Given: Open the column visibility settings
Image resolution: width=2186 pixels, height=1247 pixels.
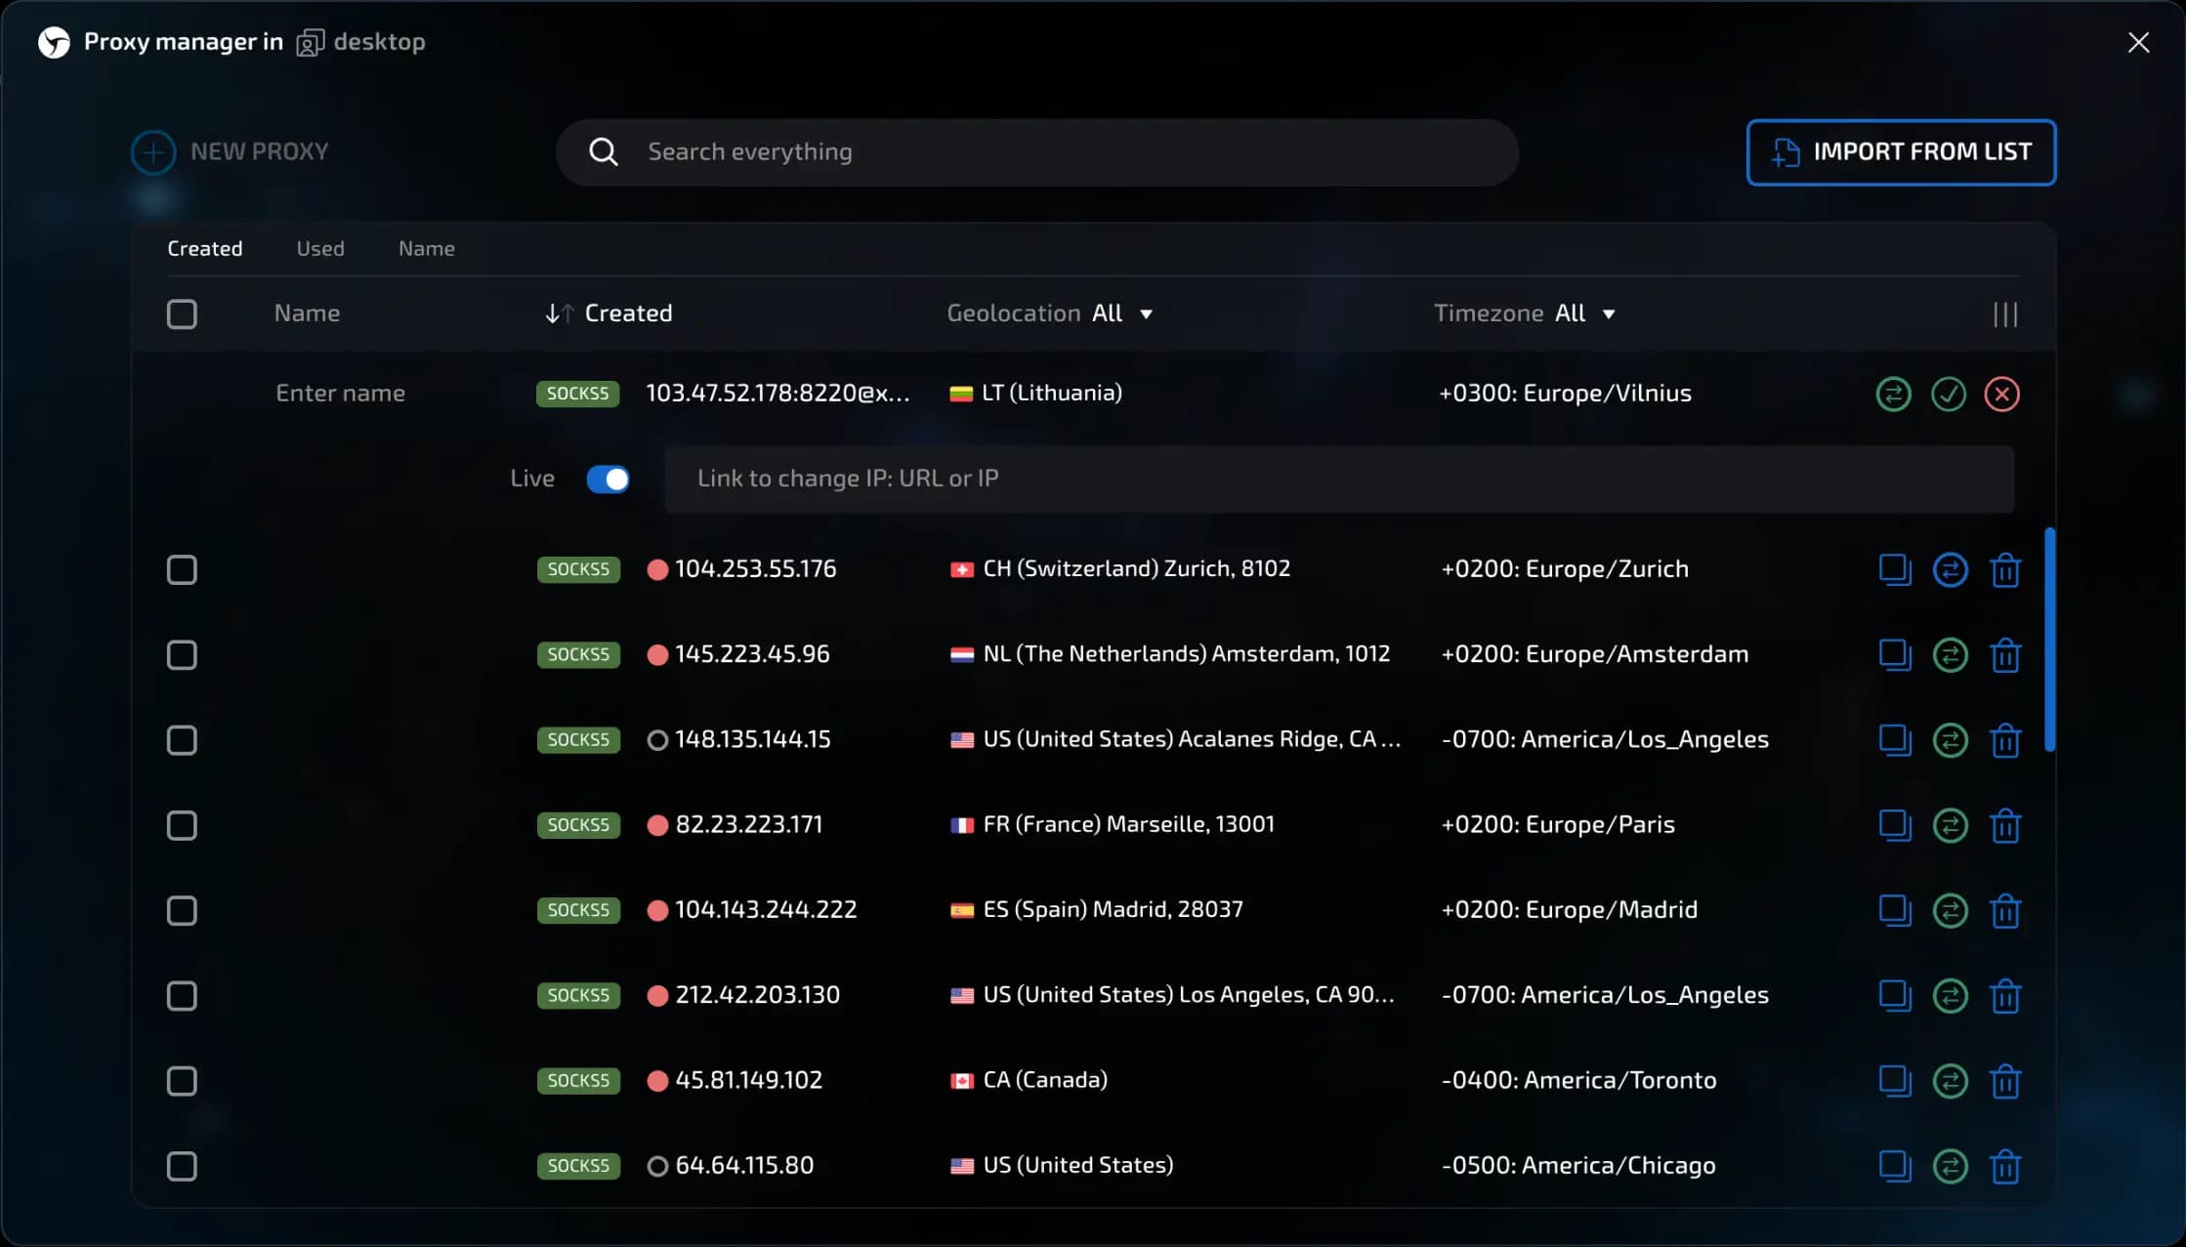Looking at the screenshot, I should point(2005,313).
